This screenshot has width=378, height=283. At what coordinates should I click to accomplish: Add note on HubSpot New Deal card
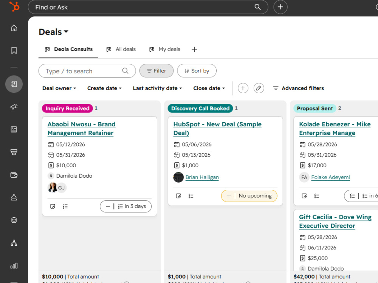(x=179, y=196)
